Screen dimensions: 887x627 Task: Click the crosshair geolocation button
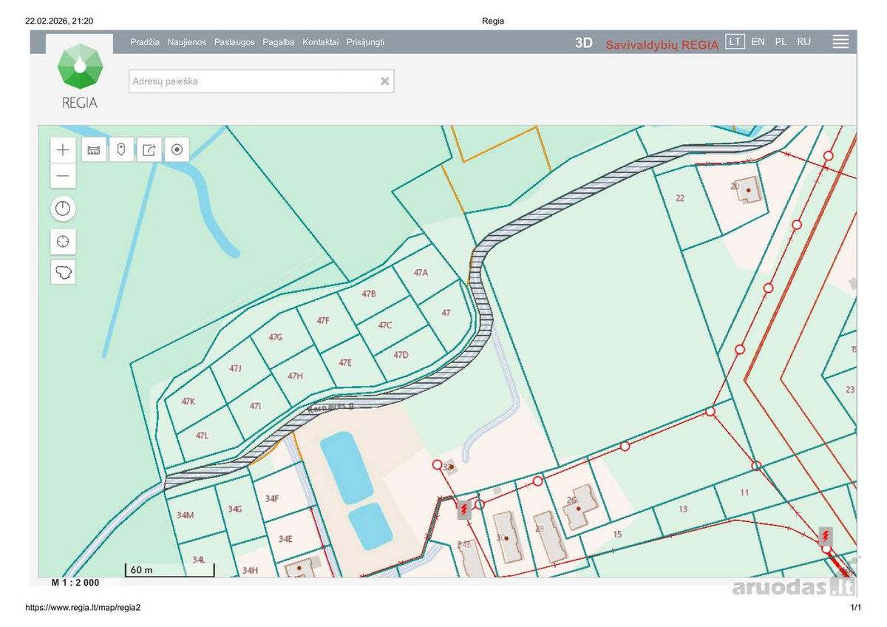pos(63,241)
